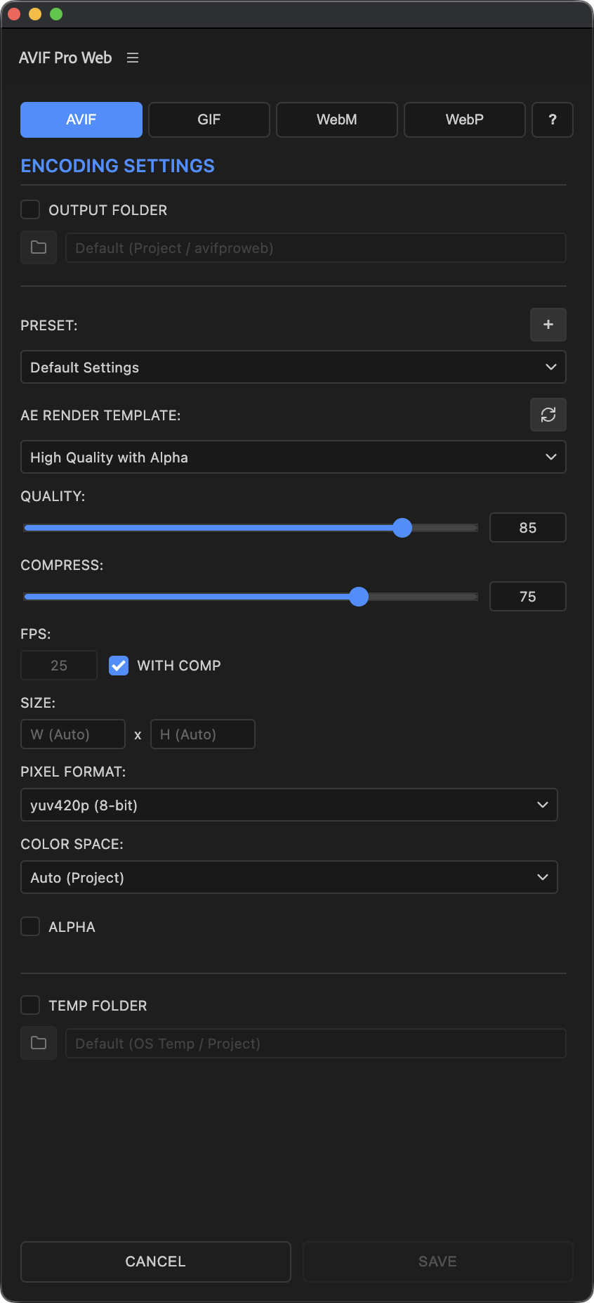Image resolution: width=594 pixels, height=1303 pixels.
Task: Enable the OUTPUT FOLDER checkbox
Action: [30, 209]
